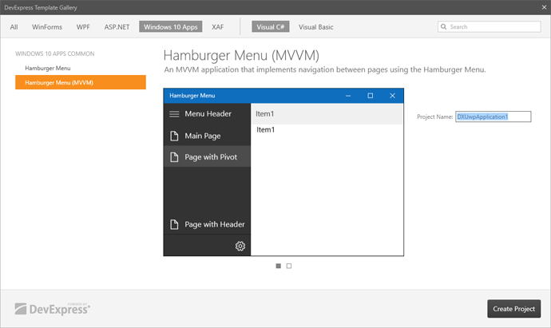The height and width of the screenshot is (328, 551).
Task: Select the Visual C# language option
Action: 270,27
